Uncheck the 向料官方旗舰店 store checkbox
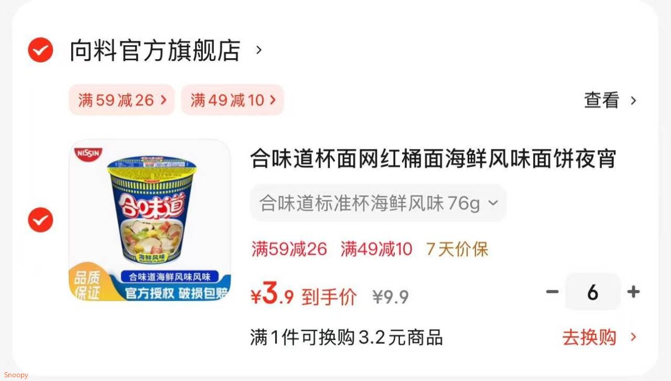671x381 pixels. [x=40, y=50]
